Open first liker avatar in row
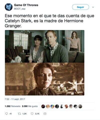 tap(43, 106)
